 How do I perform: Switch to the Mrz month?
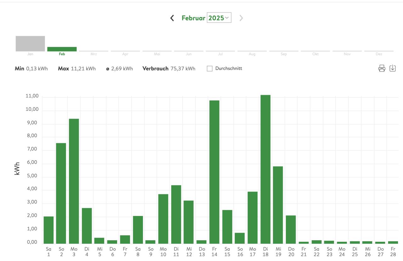tap(94, 52)
